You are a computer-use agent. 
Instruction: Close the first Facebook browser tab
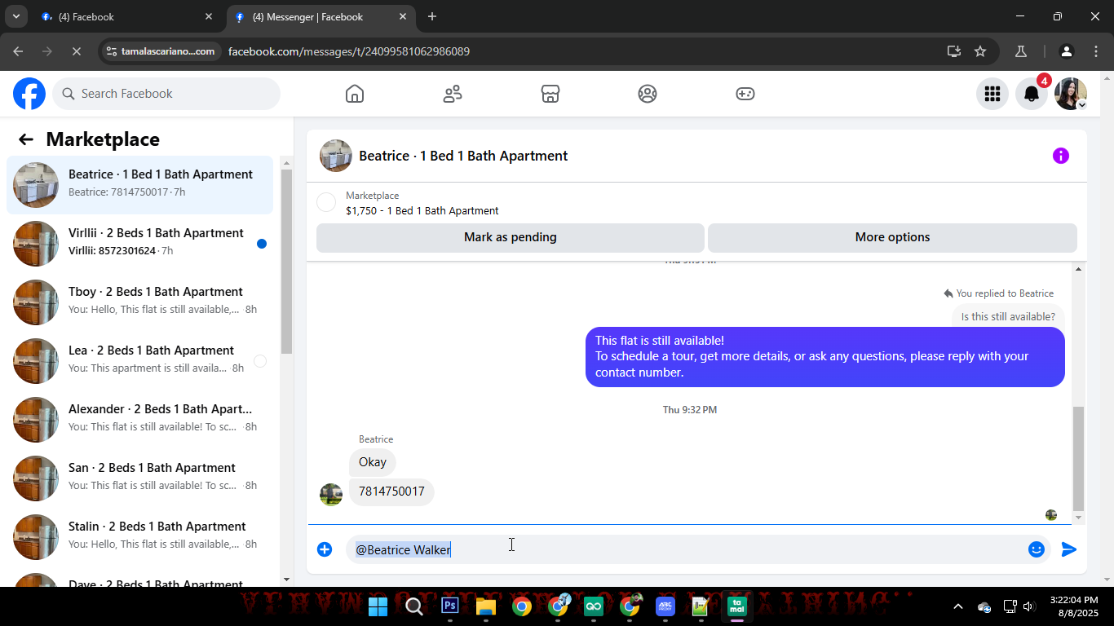click(x=209, y=16)
